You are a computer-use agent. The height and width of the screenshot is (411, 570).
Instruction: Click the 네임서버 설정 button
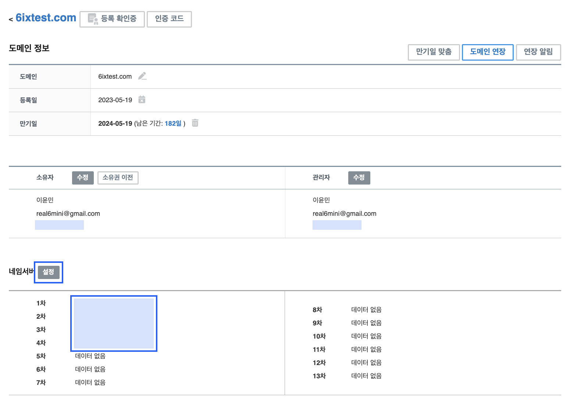click(49, 272)
